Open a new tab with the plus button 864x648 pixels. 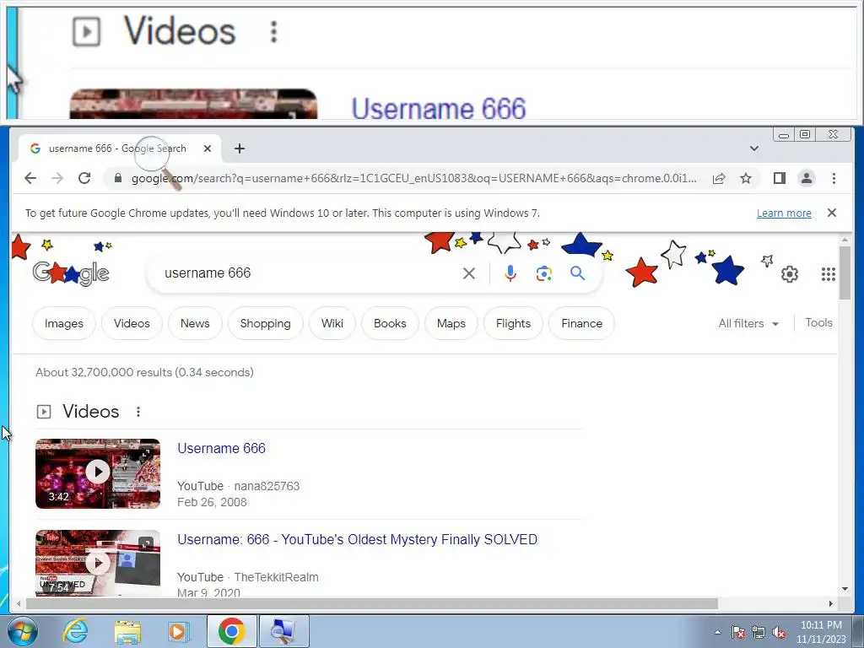239,148
